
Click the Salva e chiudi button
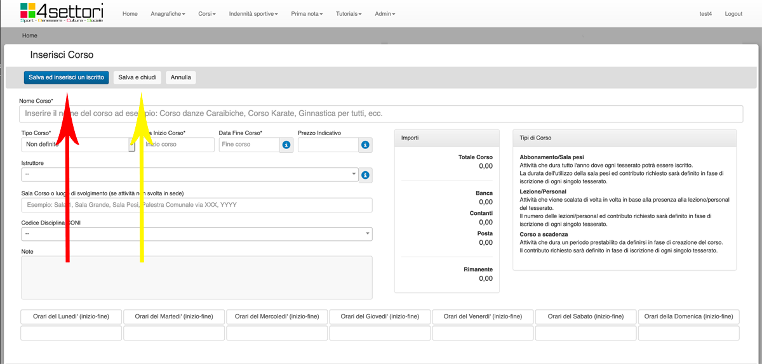tap(137, 77)
